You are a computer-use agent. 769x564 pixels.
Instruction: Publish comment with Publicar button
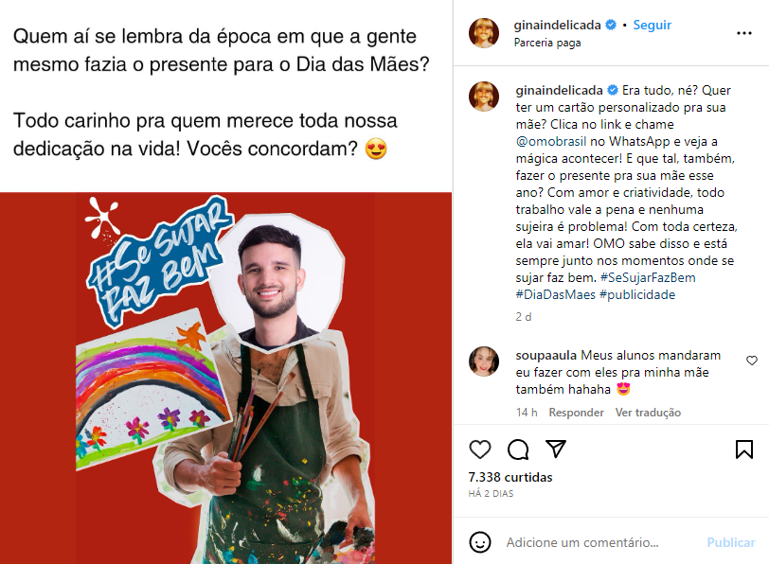tap(731, 542)
